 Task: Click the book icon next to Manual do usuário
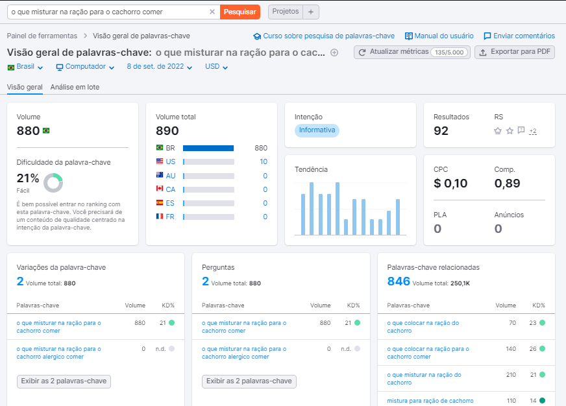410,36
